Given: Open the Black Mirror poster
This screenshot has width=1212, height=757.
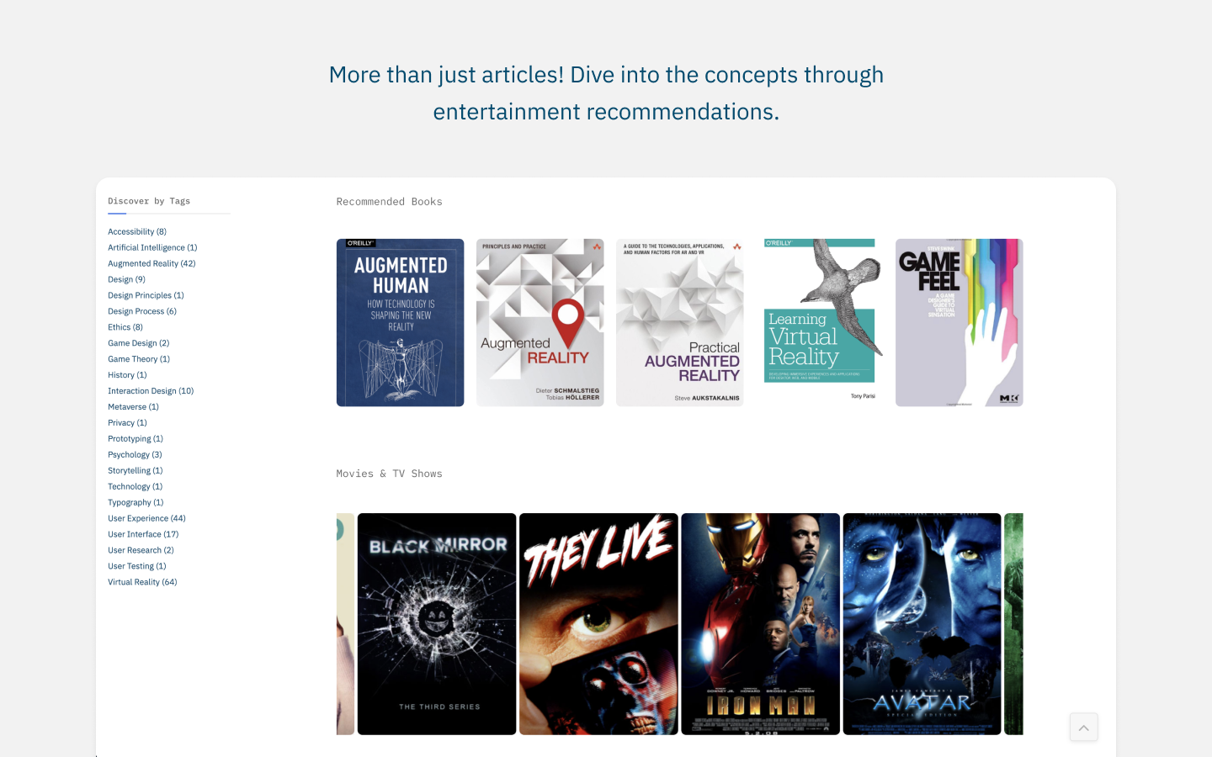Looking at the screenshot, I should click(x=437, y=624).
